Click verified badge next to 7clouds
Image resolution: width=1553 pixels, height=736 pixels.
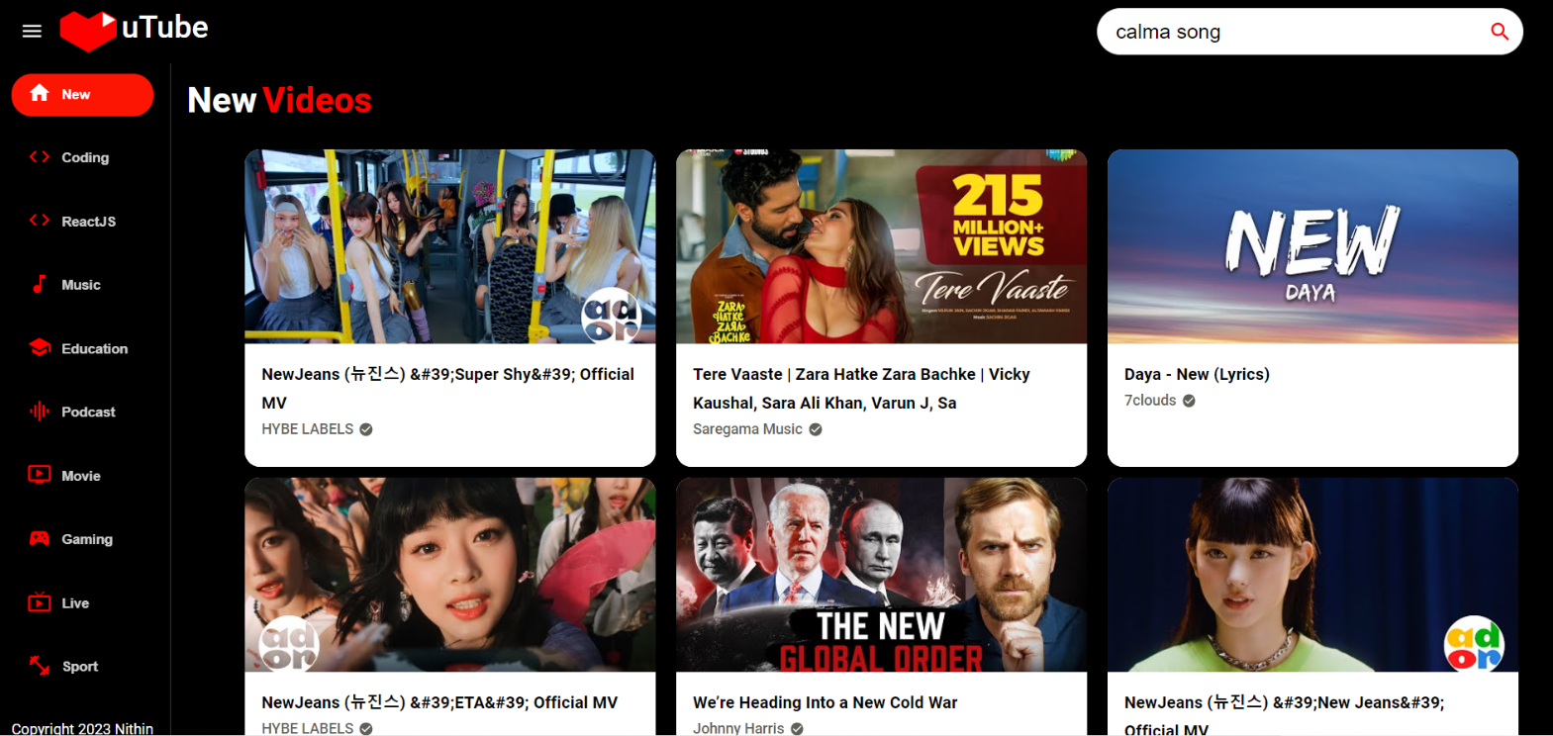(x=1189, y=401)
